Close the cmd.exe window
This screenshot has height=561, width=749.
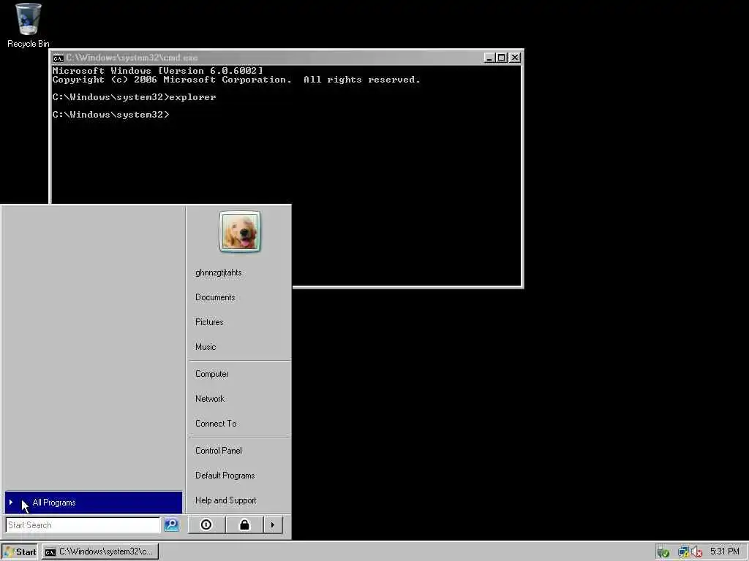515,58
